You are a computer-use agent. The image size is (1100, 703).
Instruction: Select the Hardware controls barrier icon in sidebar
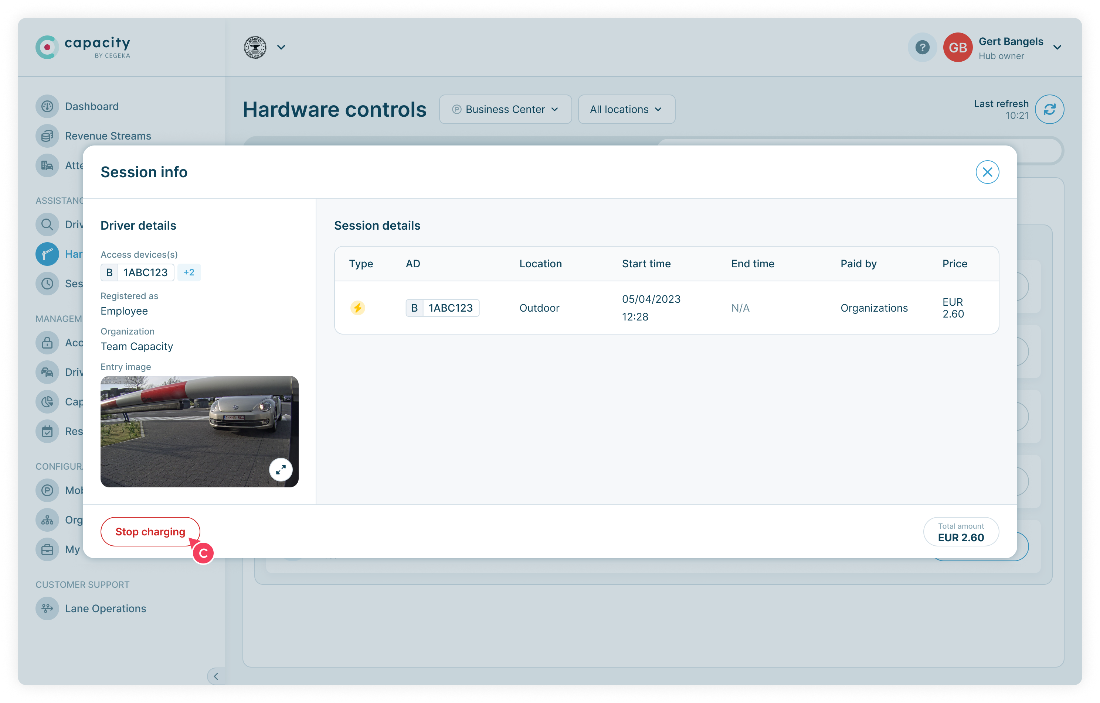tap(47, 254)
